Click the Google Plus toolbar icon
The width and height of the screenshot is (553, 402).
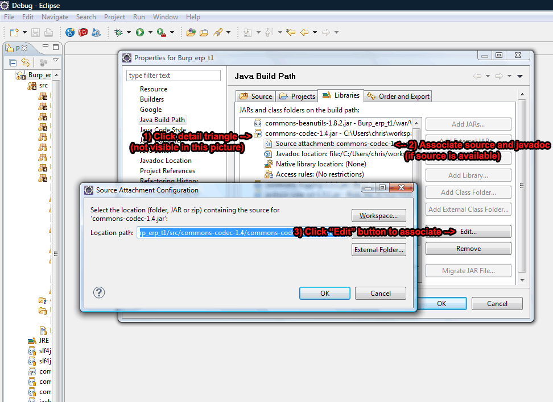pos(70,32)
